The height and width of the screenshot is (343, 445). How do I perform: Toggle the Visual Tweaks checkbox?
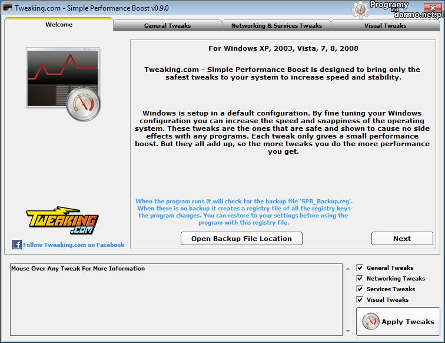(x=360, y=299)
